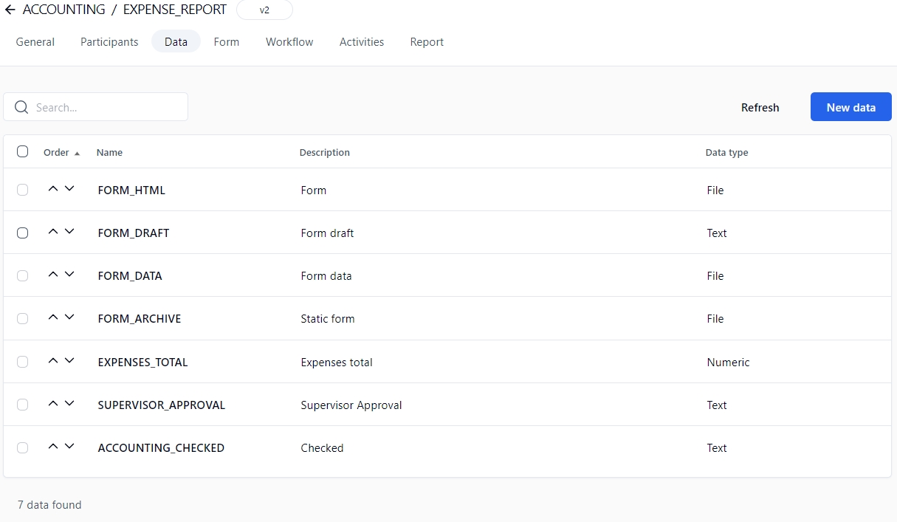The image size is (897, 522).
Task: Move FORM_HTML up in order
Action: [x=52, y=189]
